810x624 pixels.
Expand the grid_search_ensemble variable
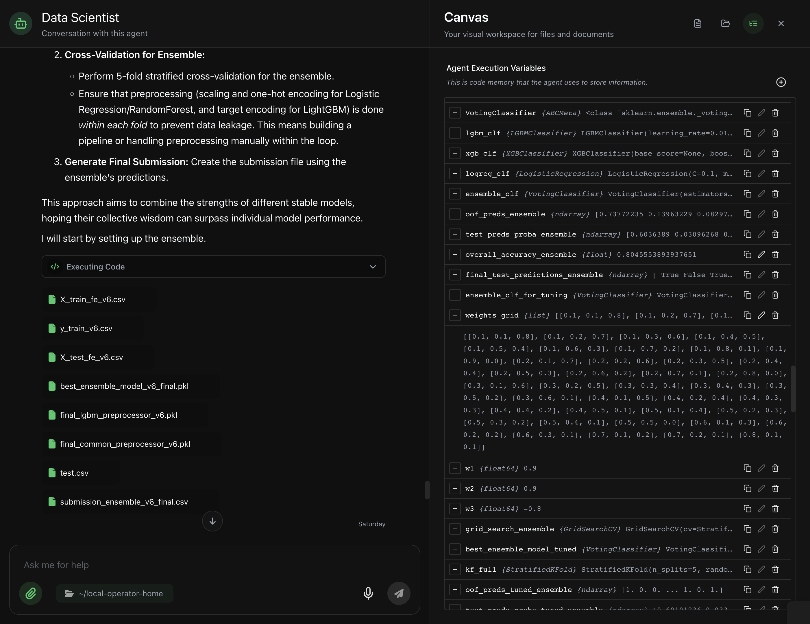455,529
